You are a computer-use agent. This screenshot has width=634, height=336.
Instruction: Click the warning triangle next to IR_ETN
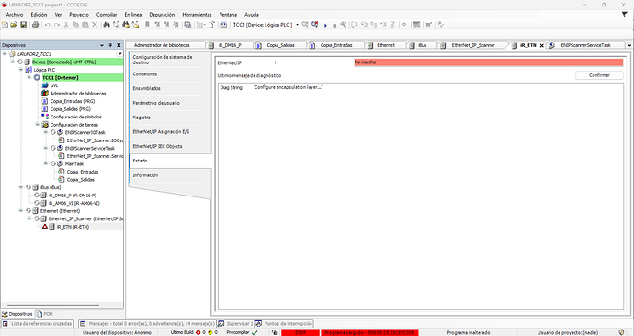(x=45, y=227)
